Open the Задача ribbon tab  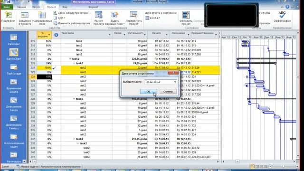click(x=21, y=7)
